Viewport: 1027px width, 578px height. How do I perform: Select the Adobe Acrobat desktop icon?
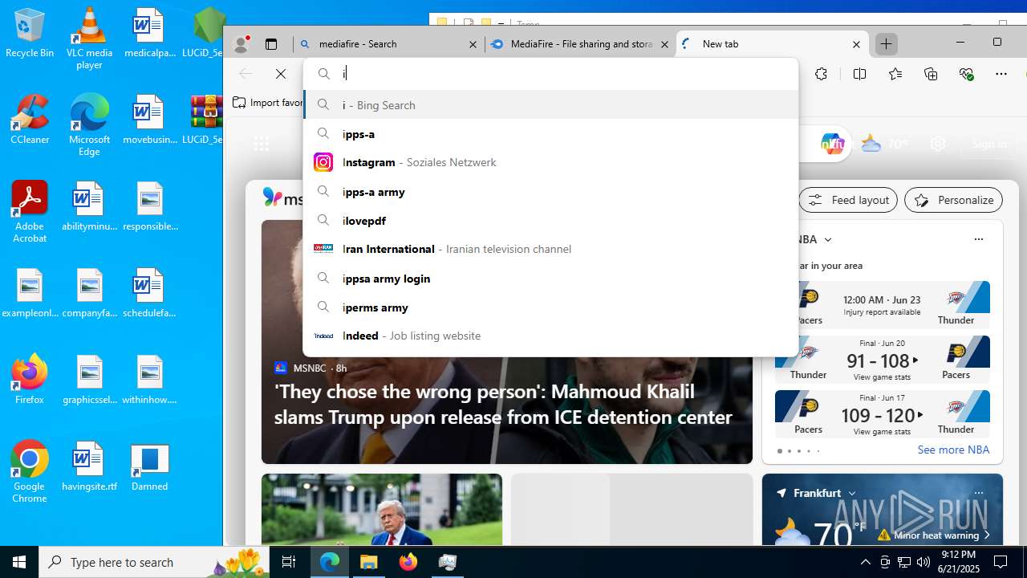tap(30, 211)
